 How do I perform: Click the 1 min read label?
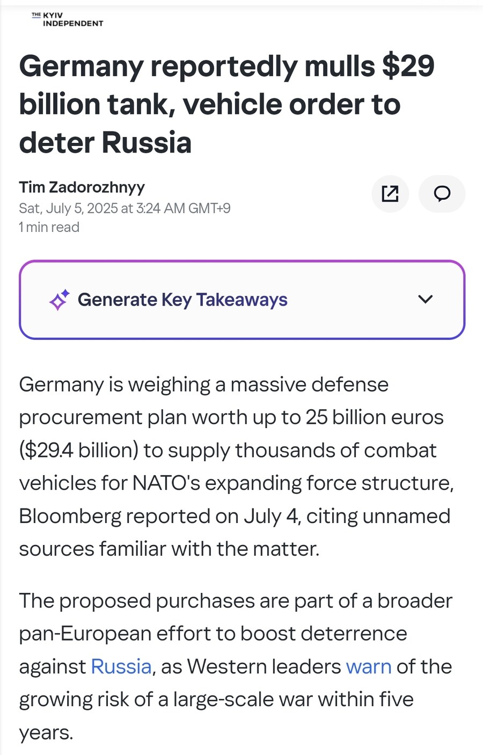(x=49, y=227)
